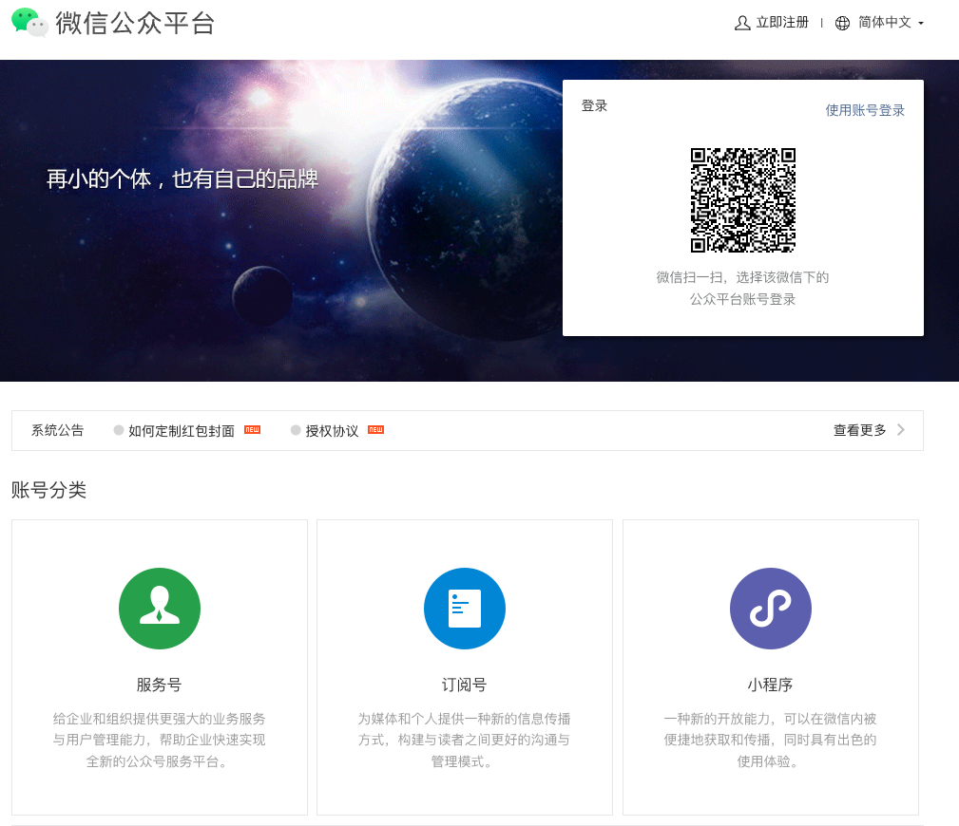
Task: Click banner slogan 再小的个体，也有自己的品牌
Action: coord(182,179)
